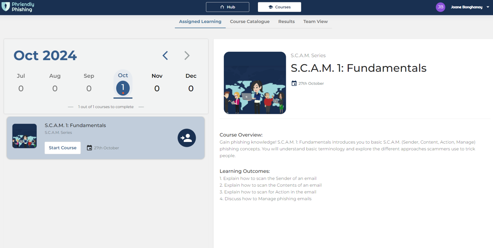Expand the Joane Bonghanoy account dropdown arrow
The height and width of the screenshot is (248, 493).
tap(488, 7)
